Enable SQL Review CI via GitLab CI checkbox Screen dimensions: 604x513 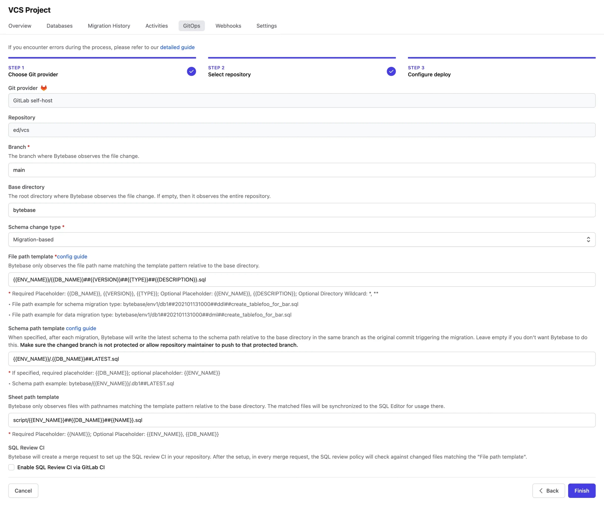[11, 467]
